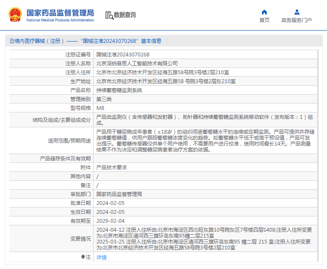Click the 管理类别 row label
Image resolution: width=327 pixels, height=269 pixels.
[x=80, y=99]
